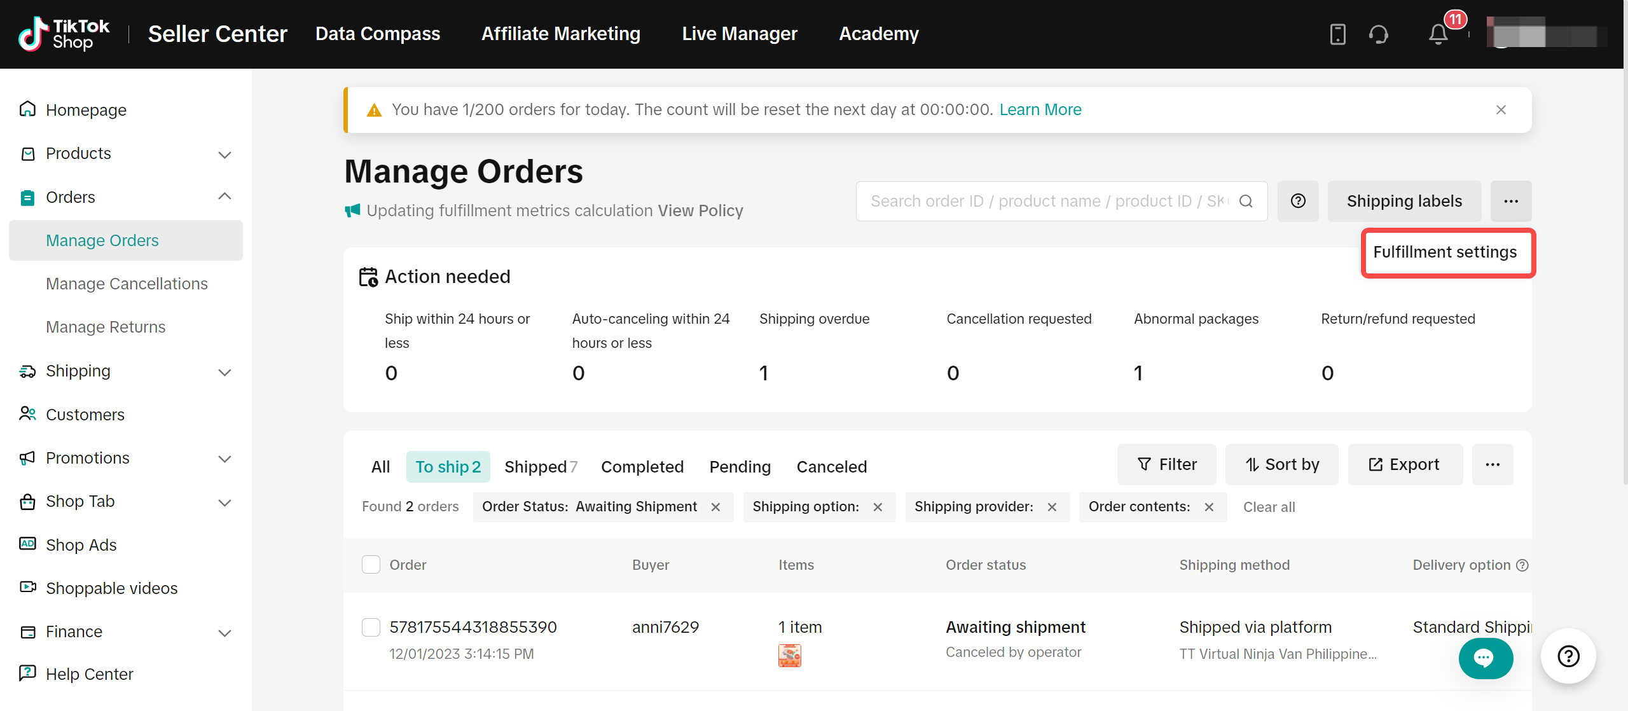Viewport: 1628px width, 711px height.
Task: Toggle the select-all orders checkbox
Action: [x=371, y=565]
